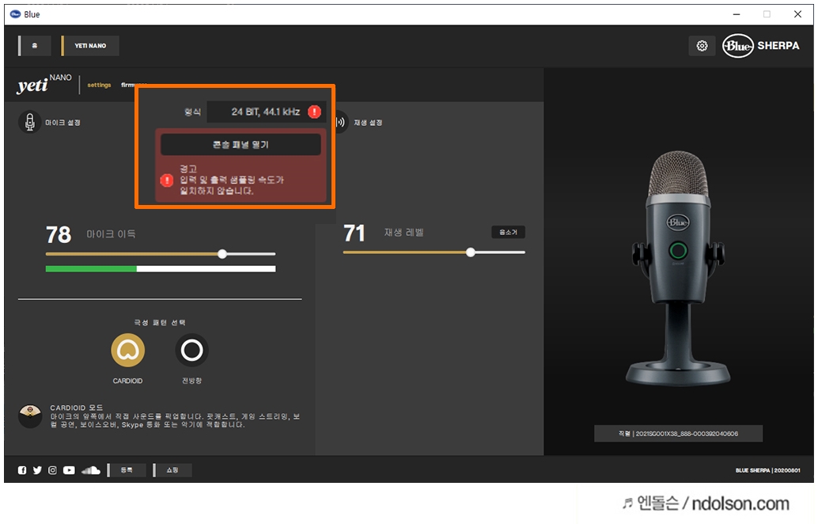Image resolution: width=818 pixels, height=524 pixels.
Task: Click the 쇼핑 shopping button
Action: coord(172,470)
